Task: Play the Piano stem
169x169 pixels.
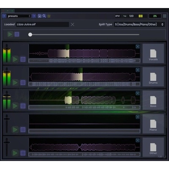Action: click(15, 130)
